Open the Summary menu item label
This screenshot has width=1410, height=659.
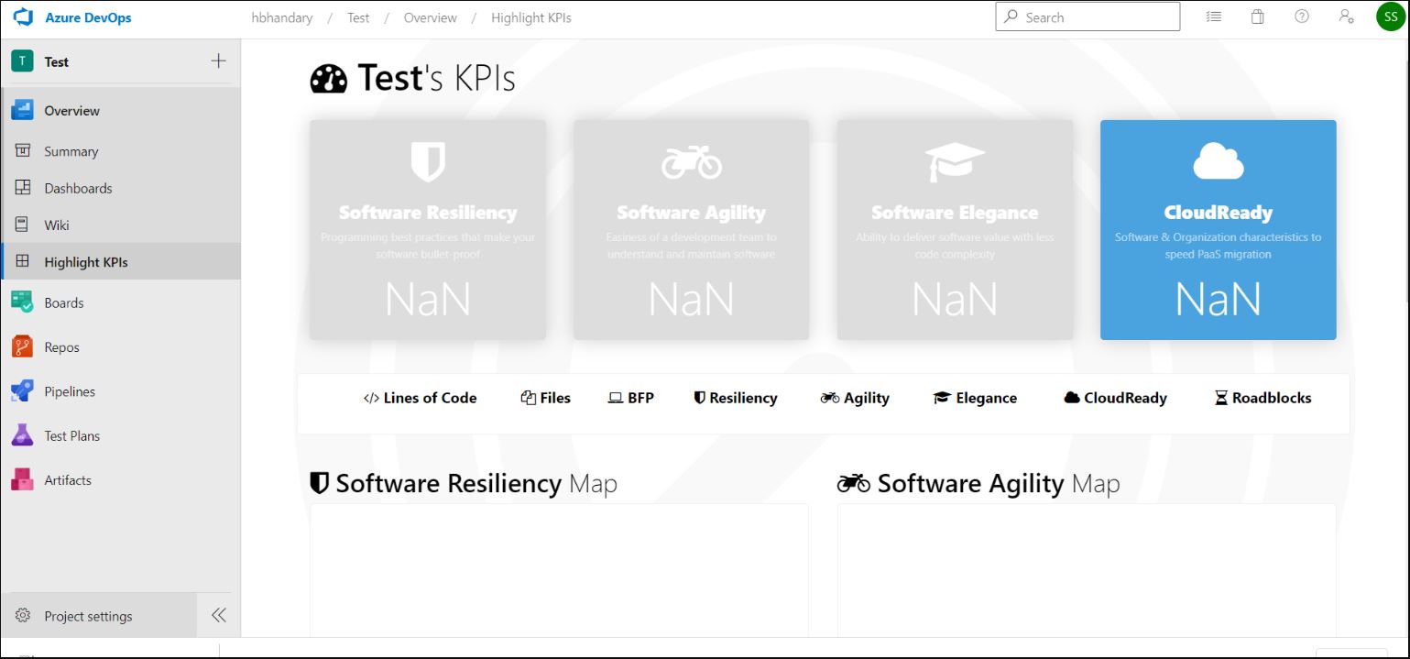71,151
